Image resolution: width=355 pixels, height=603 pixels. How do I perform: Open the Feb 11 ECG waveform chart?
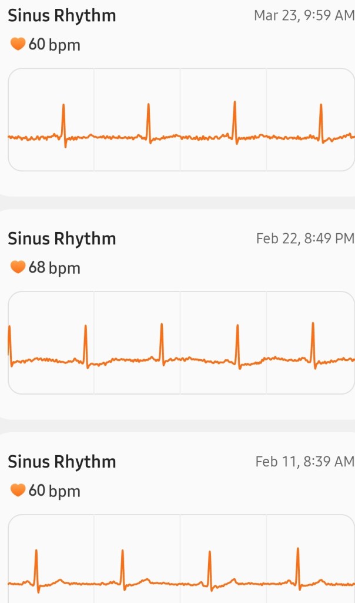(x=181, y=559)
